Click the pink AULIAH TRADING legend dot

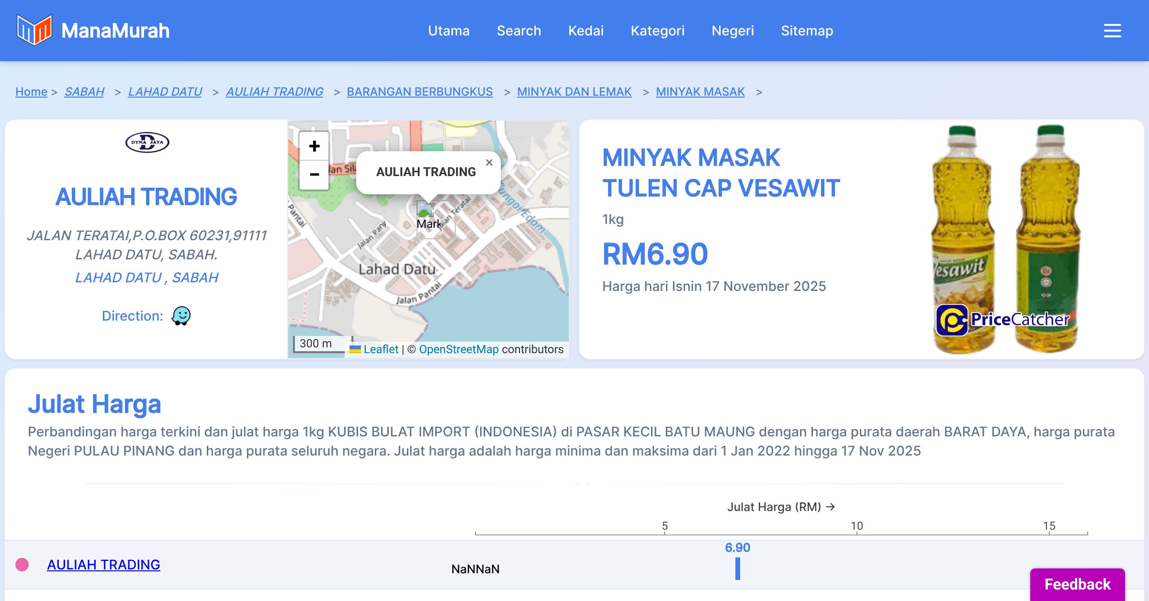click(22, 565)
